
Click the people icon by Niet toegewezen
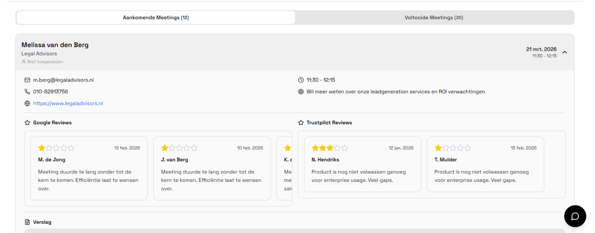pos(23,62)
